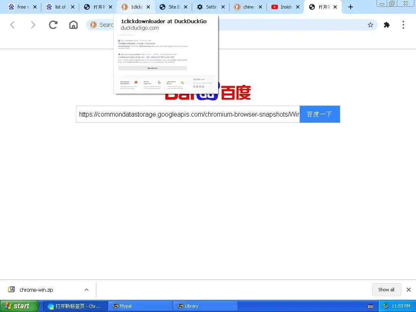
Task: Switch to the Mypal taskbar window
Action: [141, 306]
